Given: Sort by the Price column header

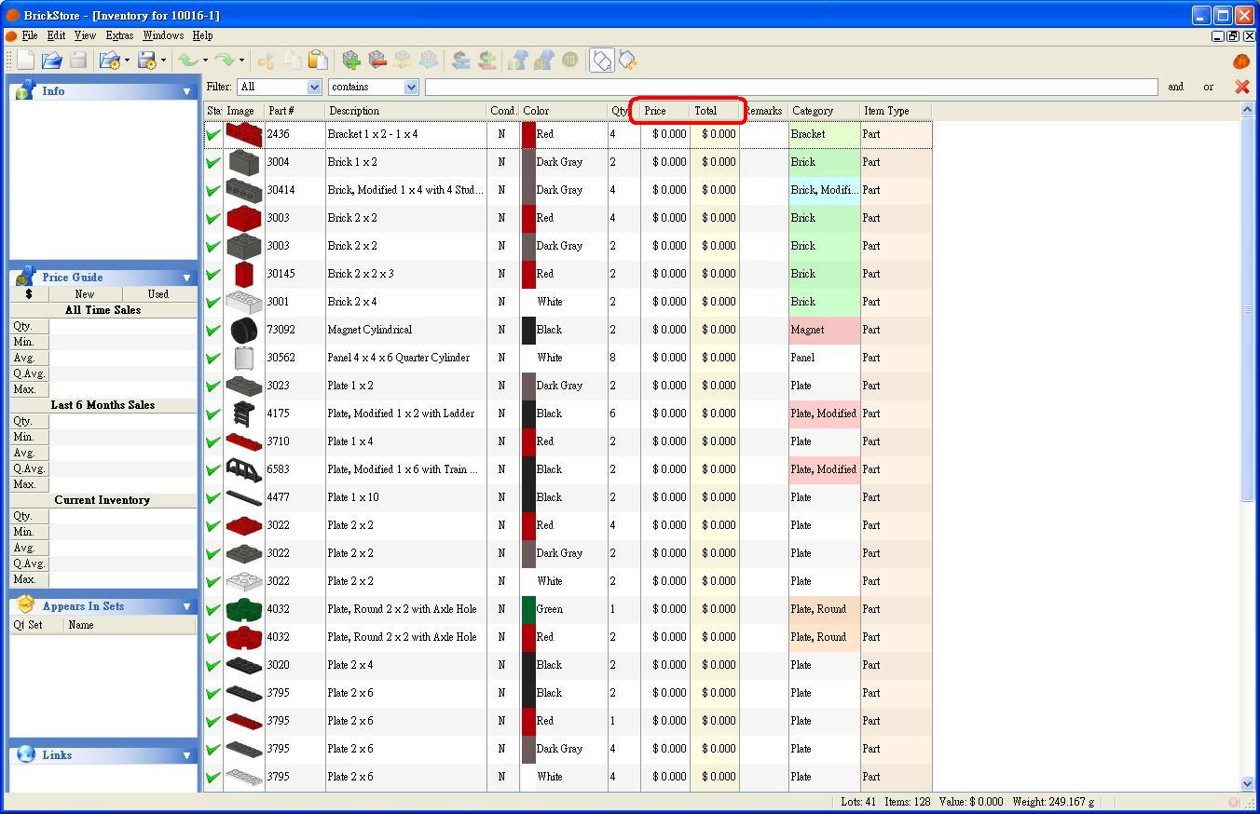Looking at the screenshot, I should coord(665,111).
